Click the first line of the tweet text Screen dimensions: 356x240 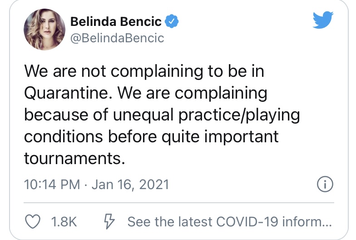point(143,71)
